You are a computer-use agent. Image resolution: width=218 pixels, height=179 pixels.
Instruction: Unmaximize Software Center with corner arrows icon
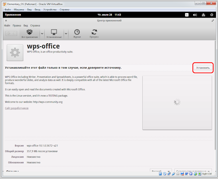(213, 20)
